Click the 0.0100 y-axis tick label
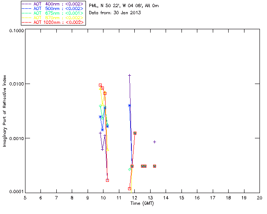Viewport: 267px width, 214px height. (x=16, y=84)
